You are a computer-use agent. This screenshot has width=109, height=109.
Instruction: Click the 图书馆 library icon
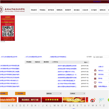pyautogui.click(x=95, y=78)
